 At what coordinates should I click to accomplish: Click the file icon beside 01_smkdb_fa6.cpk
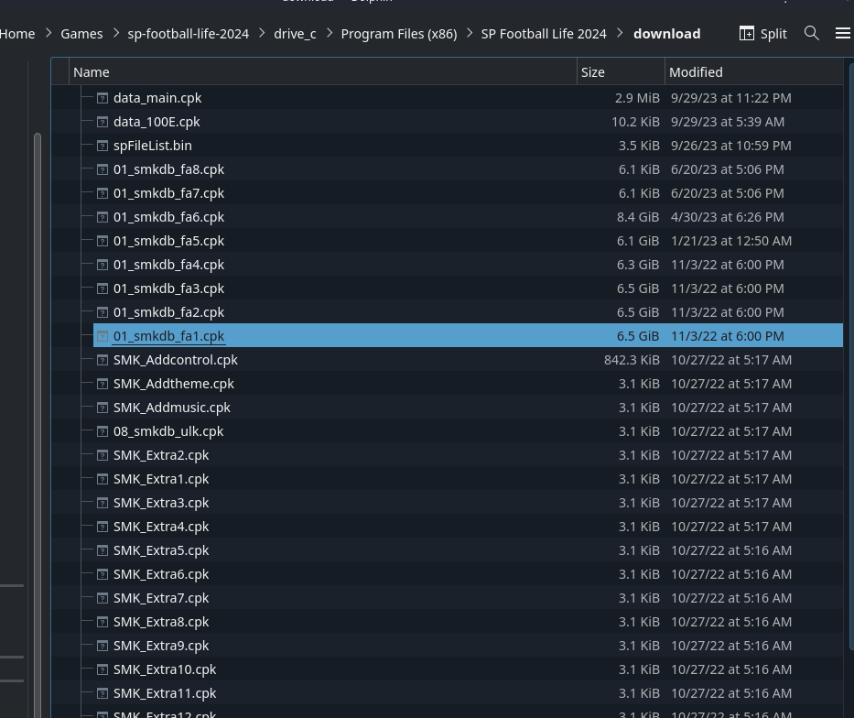coord(102,217)
